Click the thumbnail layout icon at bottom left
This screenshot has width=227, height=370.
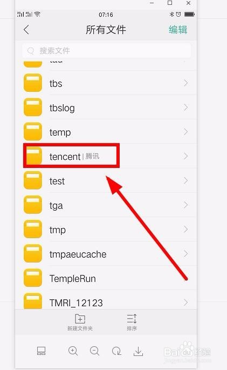pyautogui.click(x=41, y=351)
